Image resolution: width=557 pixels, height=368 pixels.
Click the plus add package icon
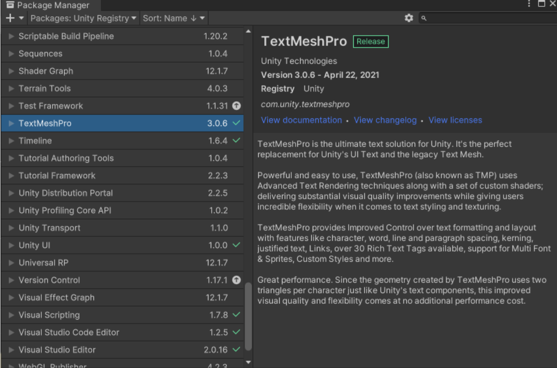pos(10,18)
